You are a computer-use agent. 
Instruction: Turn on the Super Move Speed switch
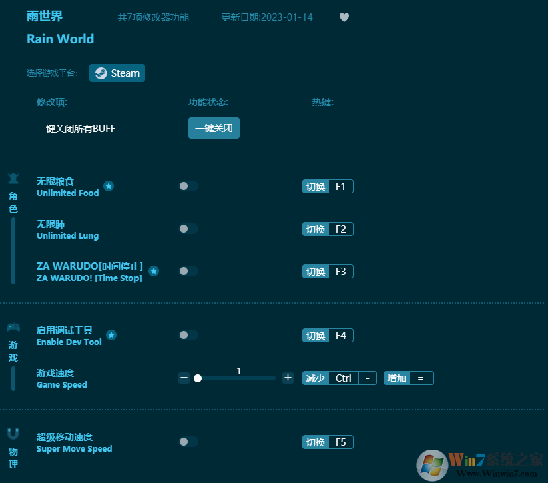coord(188,442)
